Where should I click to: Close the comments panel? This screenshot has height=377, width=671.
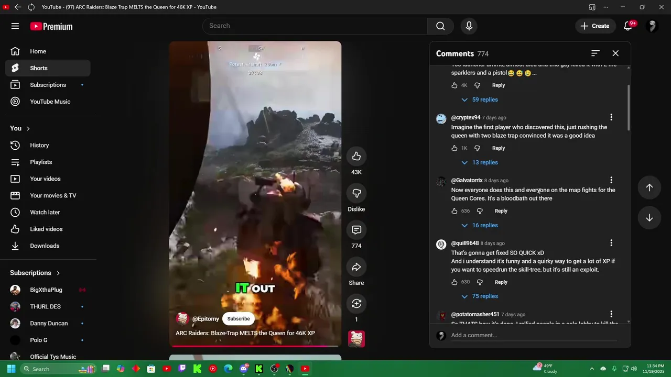pos(615,53)
